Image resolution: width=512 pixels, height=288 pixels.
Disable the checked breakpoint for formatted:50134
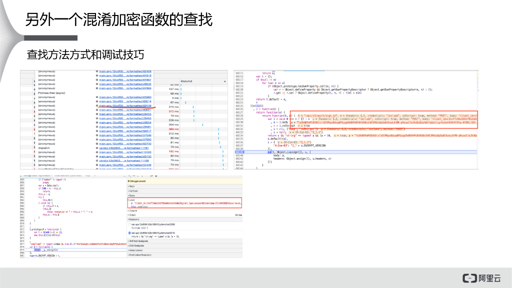(x=129, y=232)
